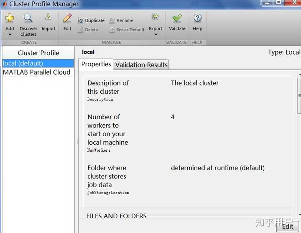Click the panel splitter grip handle
This screenshot has width=301, height=233.
coord(78,141)
